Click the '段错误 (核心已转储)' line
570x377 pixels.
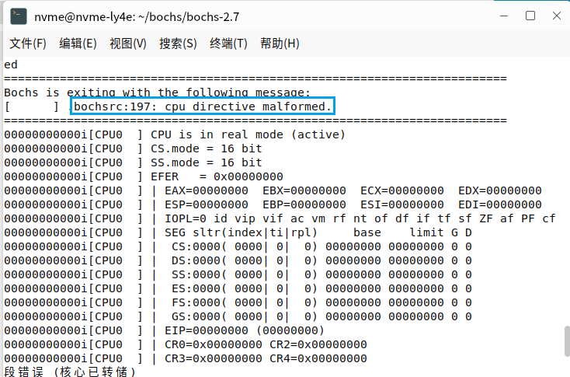tap(70, 372)
